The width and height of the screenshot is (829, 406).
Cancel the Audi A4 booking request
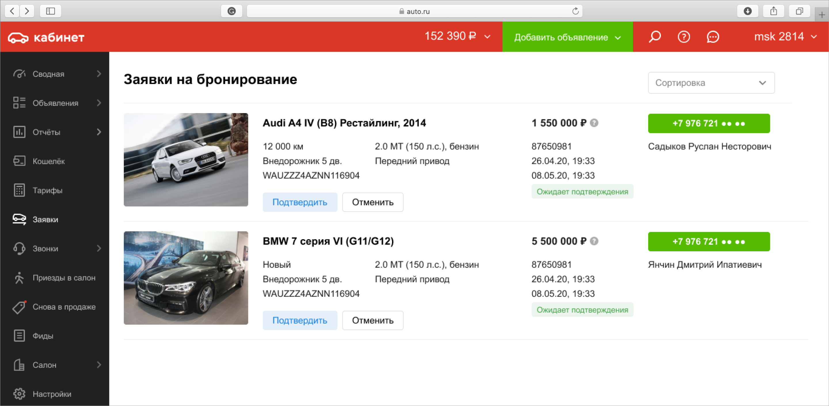tap(373, 202)
